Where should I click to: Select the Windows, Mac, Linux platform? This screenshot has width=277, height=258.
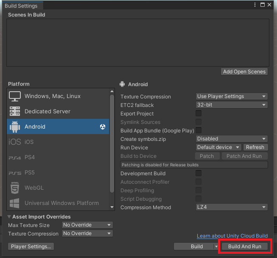[58, 96]
